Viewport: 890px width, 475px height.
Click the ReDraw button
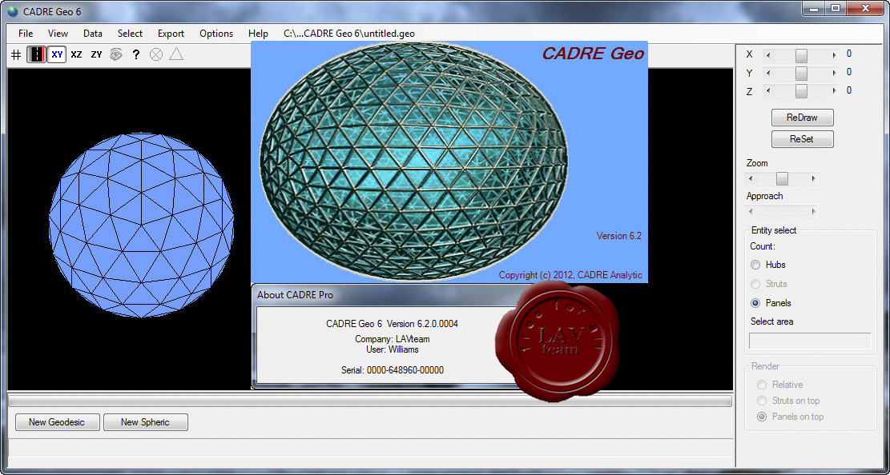pos(802,118)
